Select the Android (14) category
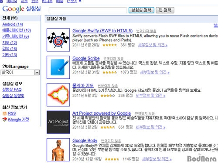 click(13, 24)
